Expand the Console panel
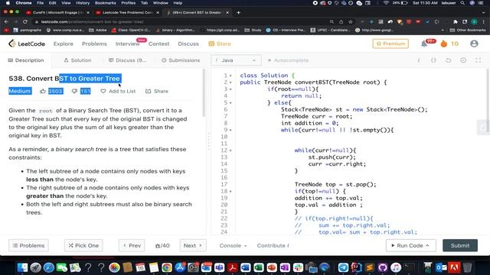 click(233, 246)
